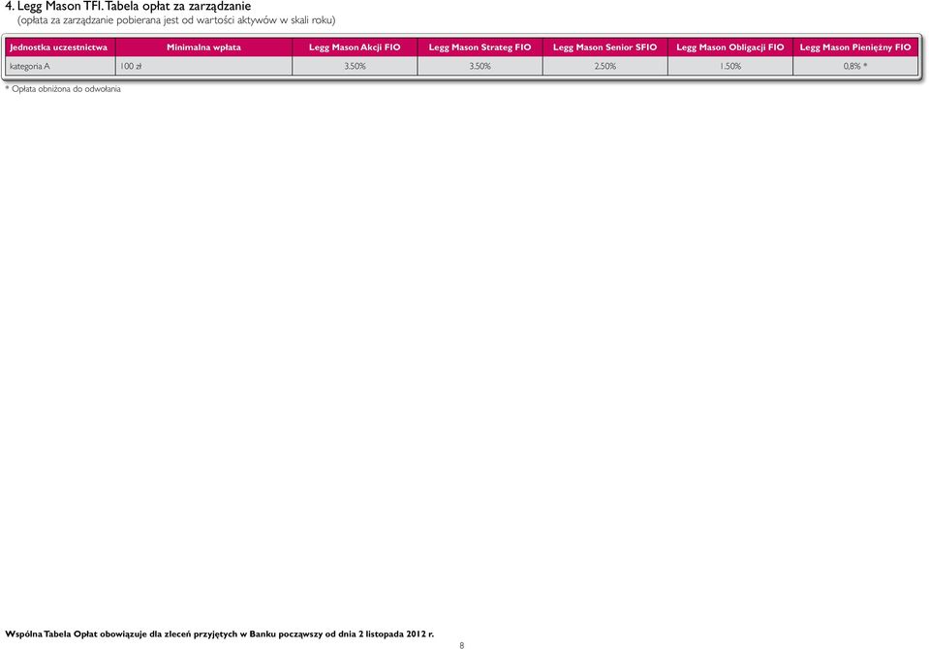Click page number '8'
929x649 pixels.
[462, 645]
